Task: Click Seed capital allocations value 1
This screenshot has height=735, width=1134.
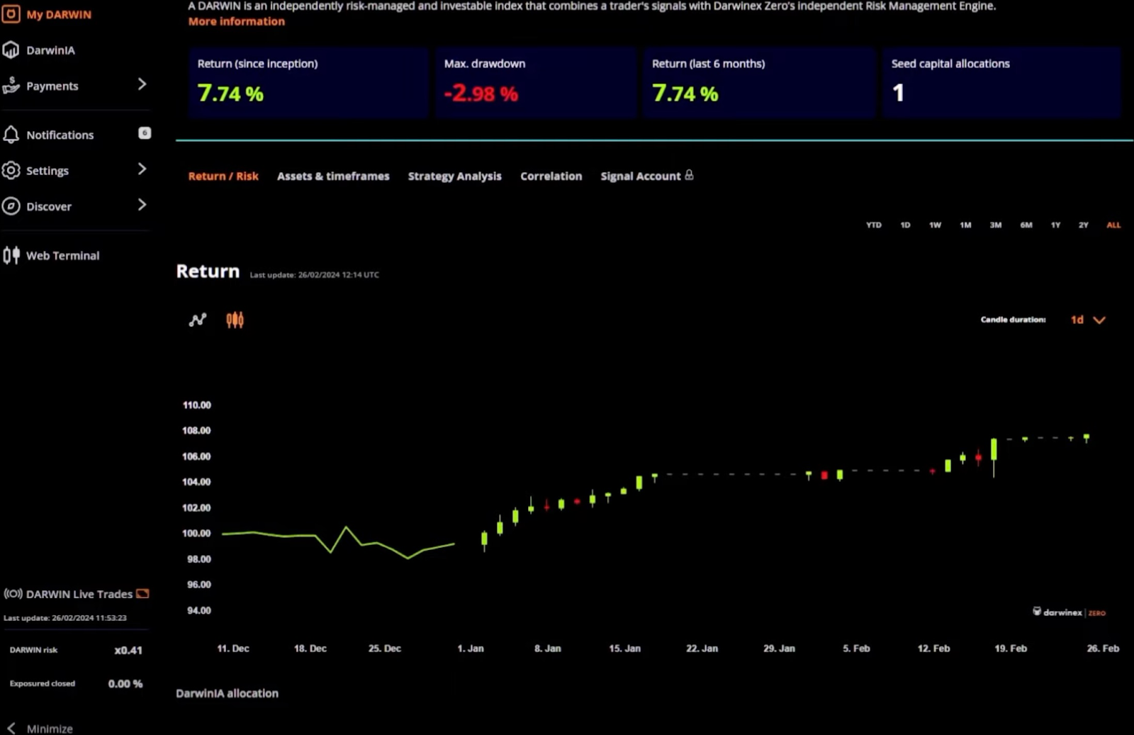Action: click(x=898, y=93)
